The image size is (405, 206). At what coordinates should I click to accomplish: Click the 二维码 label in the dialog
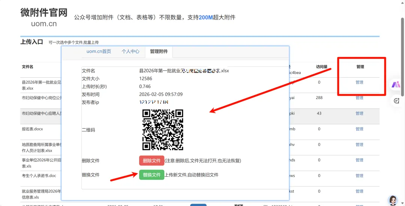(x=88, y=130)
